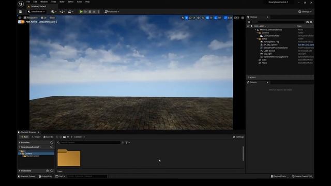Maximize or restore the viewport layout
The height and width of the screenshot is (186, 331).
[243, 18]
